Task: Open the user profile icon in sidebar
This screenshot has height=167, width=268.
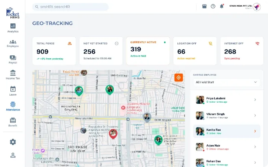Action: 13,155
